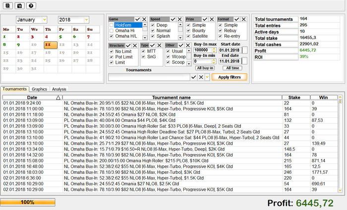Adjust Buy-In min spinner

click(214, 61)
